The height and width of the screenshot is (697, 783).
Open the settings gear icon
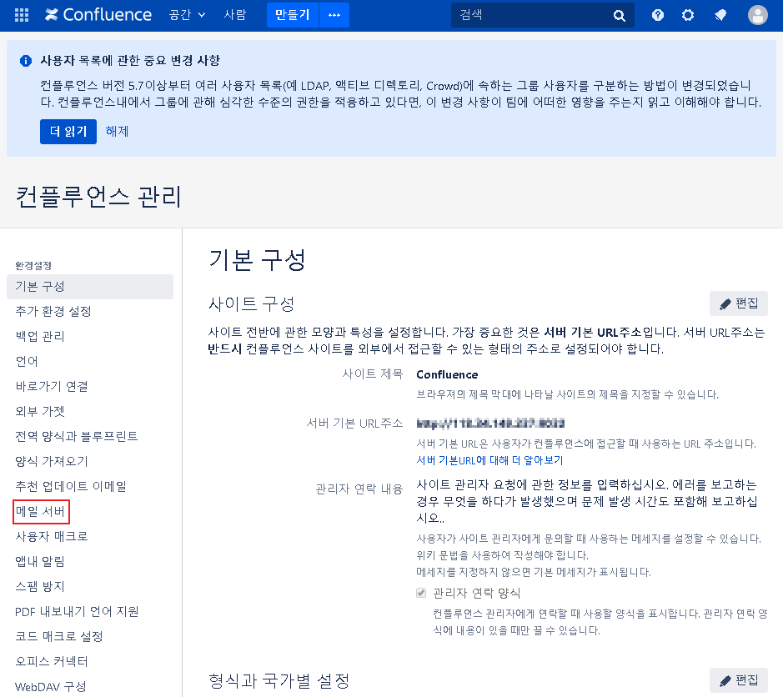(x=688, y=15)
